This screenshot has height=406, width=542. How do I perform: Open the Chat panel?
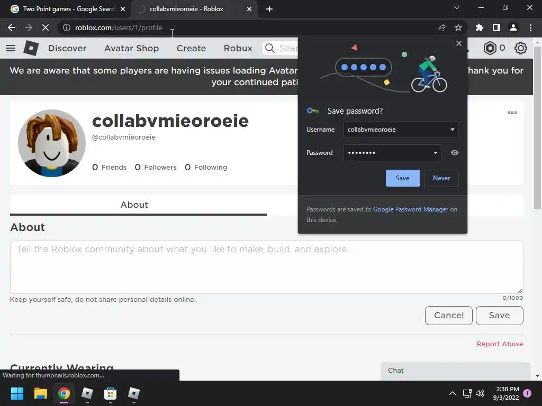456,371
